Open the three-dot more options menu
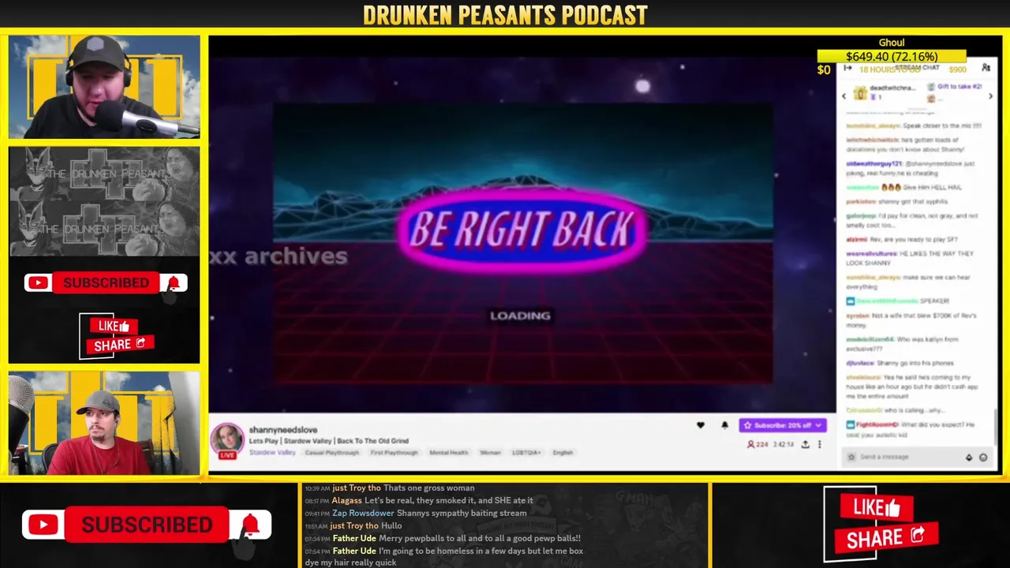Viewport: 1010px width, 568px height. (819, 444)
